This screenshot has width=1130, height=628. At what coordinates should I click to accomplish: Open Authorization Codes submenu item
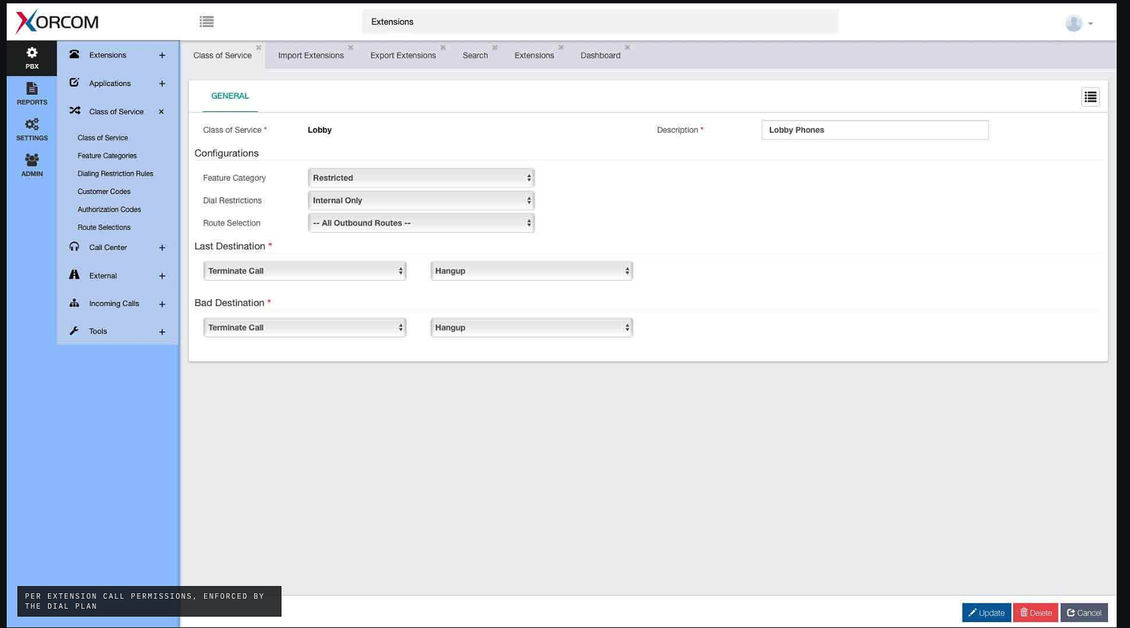click(109, 209)
